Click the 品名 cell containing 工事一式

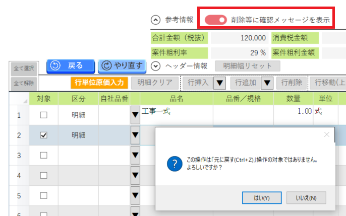(176, 114)
